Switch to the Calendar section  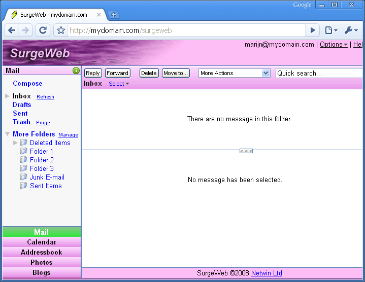click(42, 242)
